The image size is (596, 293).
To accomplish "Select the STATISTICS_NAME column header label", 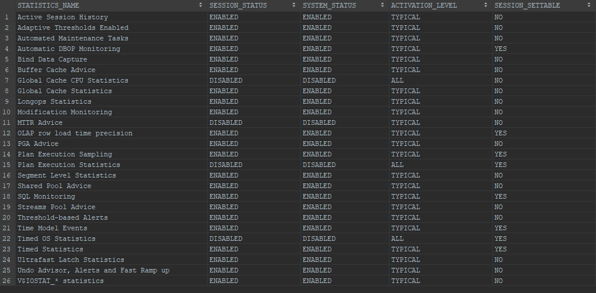I will pos(48,5).
